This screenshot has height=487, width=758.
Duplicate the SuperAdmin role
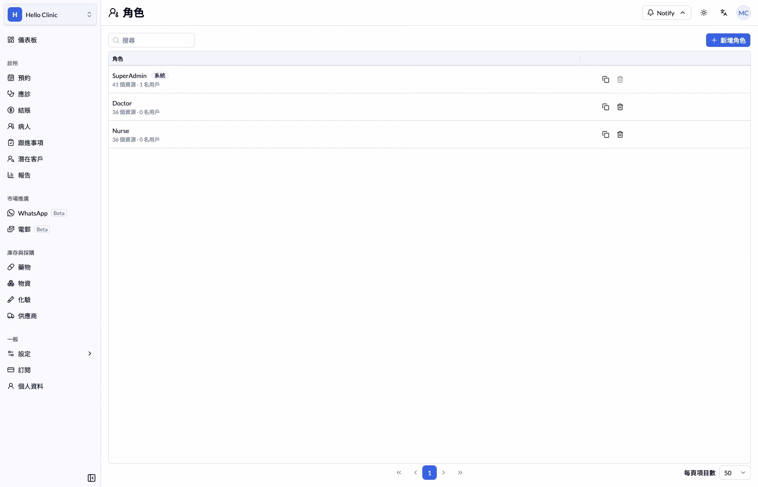pos(605,79)
